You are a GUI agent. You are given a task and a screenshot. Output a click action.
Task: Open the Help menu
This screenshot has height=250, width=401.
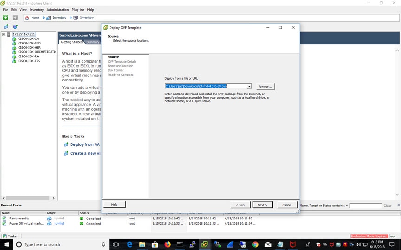click(91, 10)
